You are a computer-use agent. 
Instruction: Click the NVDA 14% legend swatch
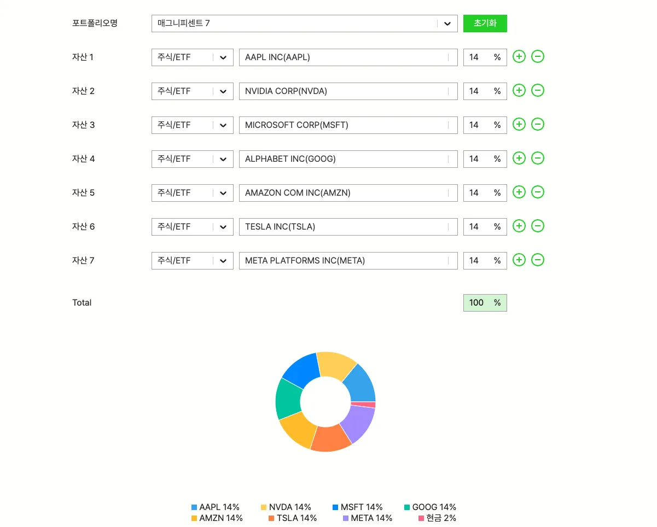[264, 507]
